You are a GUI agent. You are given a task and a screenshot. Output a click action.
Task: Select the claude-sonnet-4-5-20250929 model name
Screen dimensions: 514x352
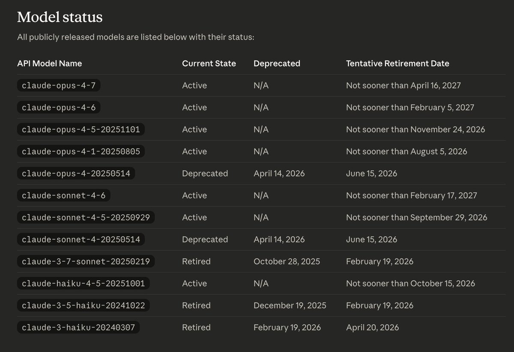click(86, 217)
